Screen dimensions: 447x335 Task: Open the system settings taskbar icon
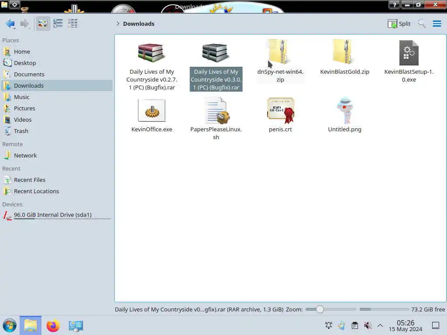click(x=76, y=325)
